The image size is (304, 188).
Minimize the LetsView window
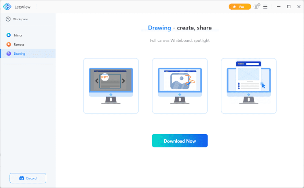tap(278, 6)
